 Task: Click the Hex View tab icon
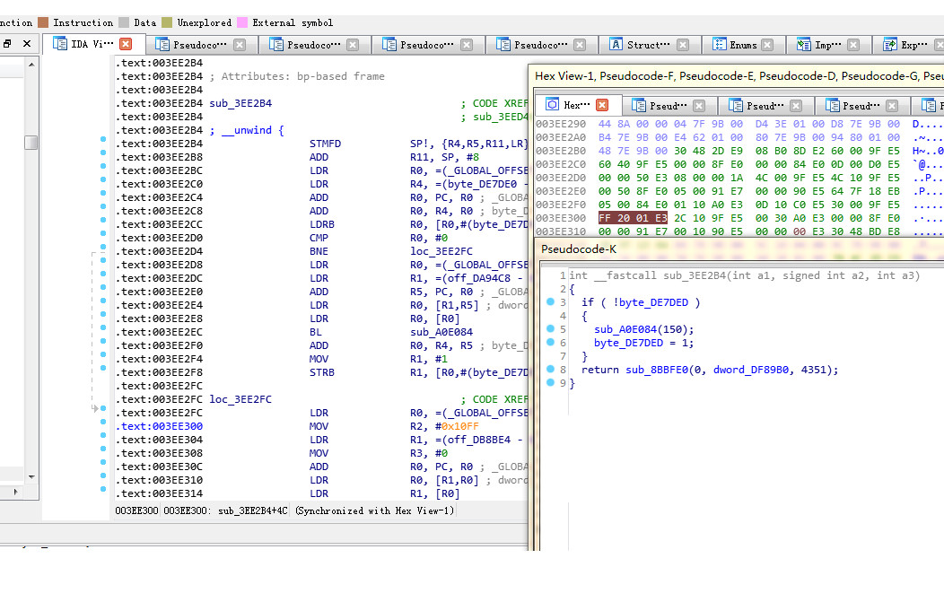552,105
